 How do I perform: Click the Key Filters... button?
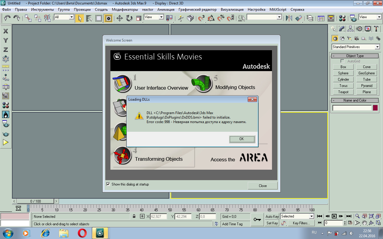click(301, 223)
